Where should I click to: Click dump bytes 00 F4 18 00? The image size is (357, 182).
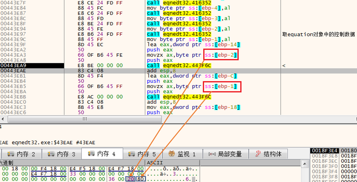pyautogui.click(x=49, y=169)
